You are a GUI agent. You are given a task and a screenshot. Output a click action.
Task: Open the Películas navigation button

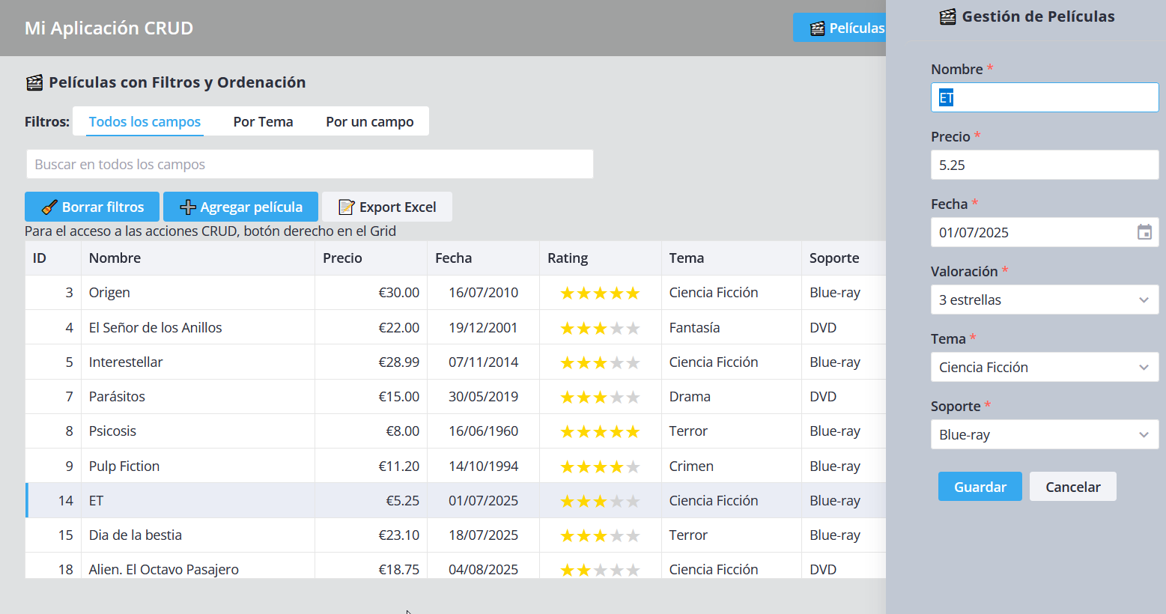[839, 28]
